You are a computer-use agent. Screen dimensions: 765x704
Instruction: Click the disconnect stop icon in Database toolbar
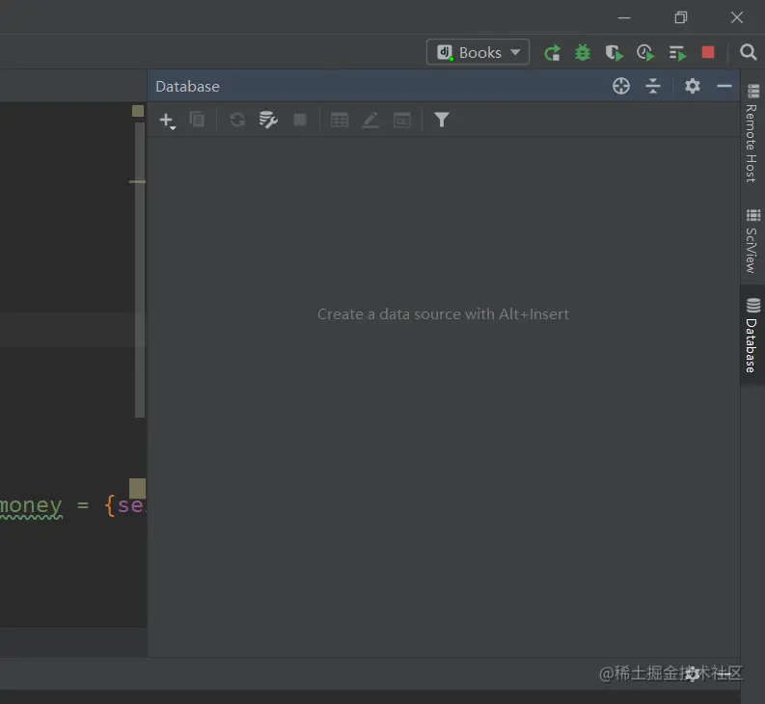(x=300, y=120)
